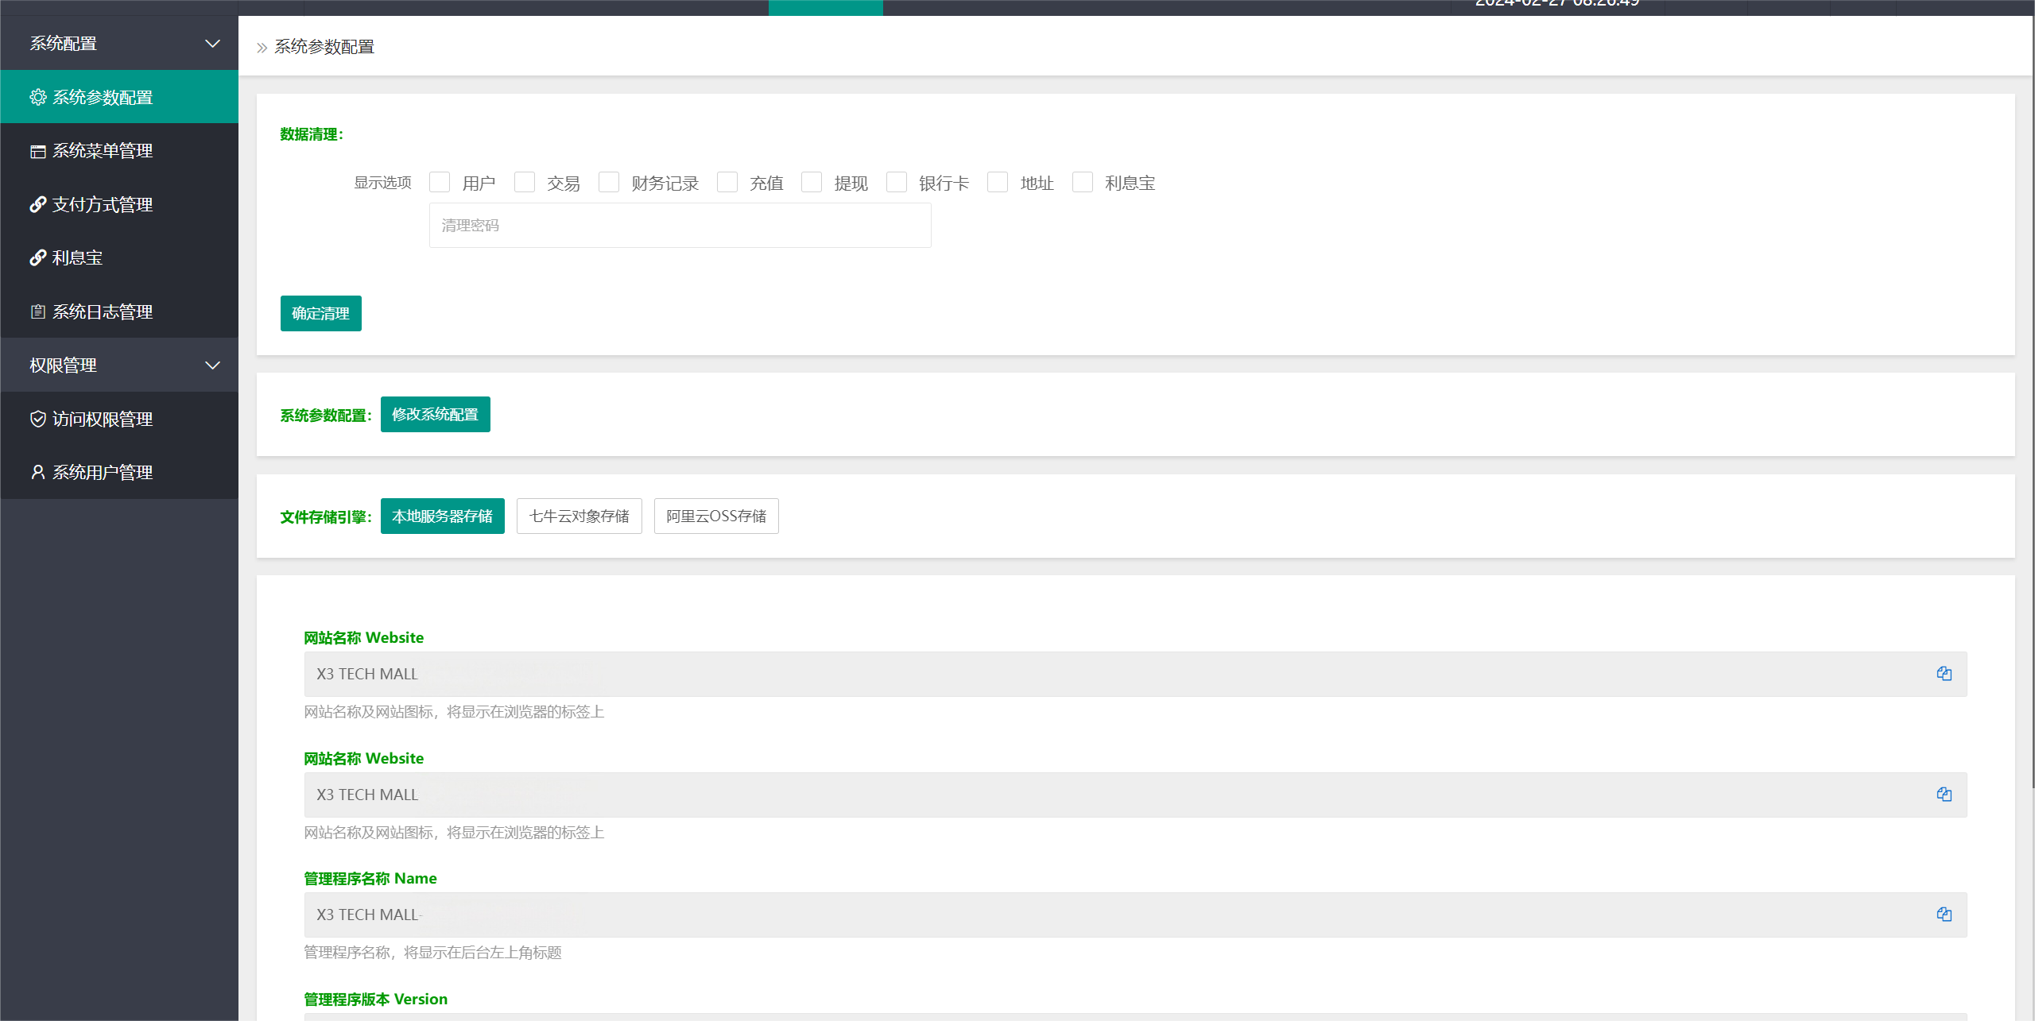Click the user icon for 系统用户管理
This screenshot has width=2035, height=1021.
click(x=37, y=472)
